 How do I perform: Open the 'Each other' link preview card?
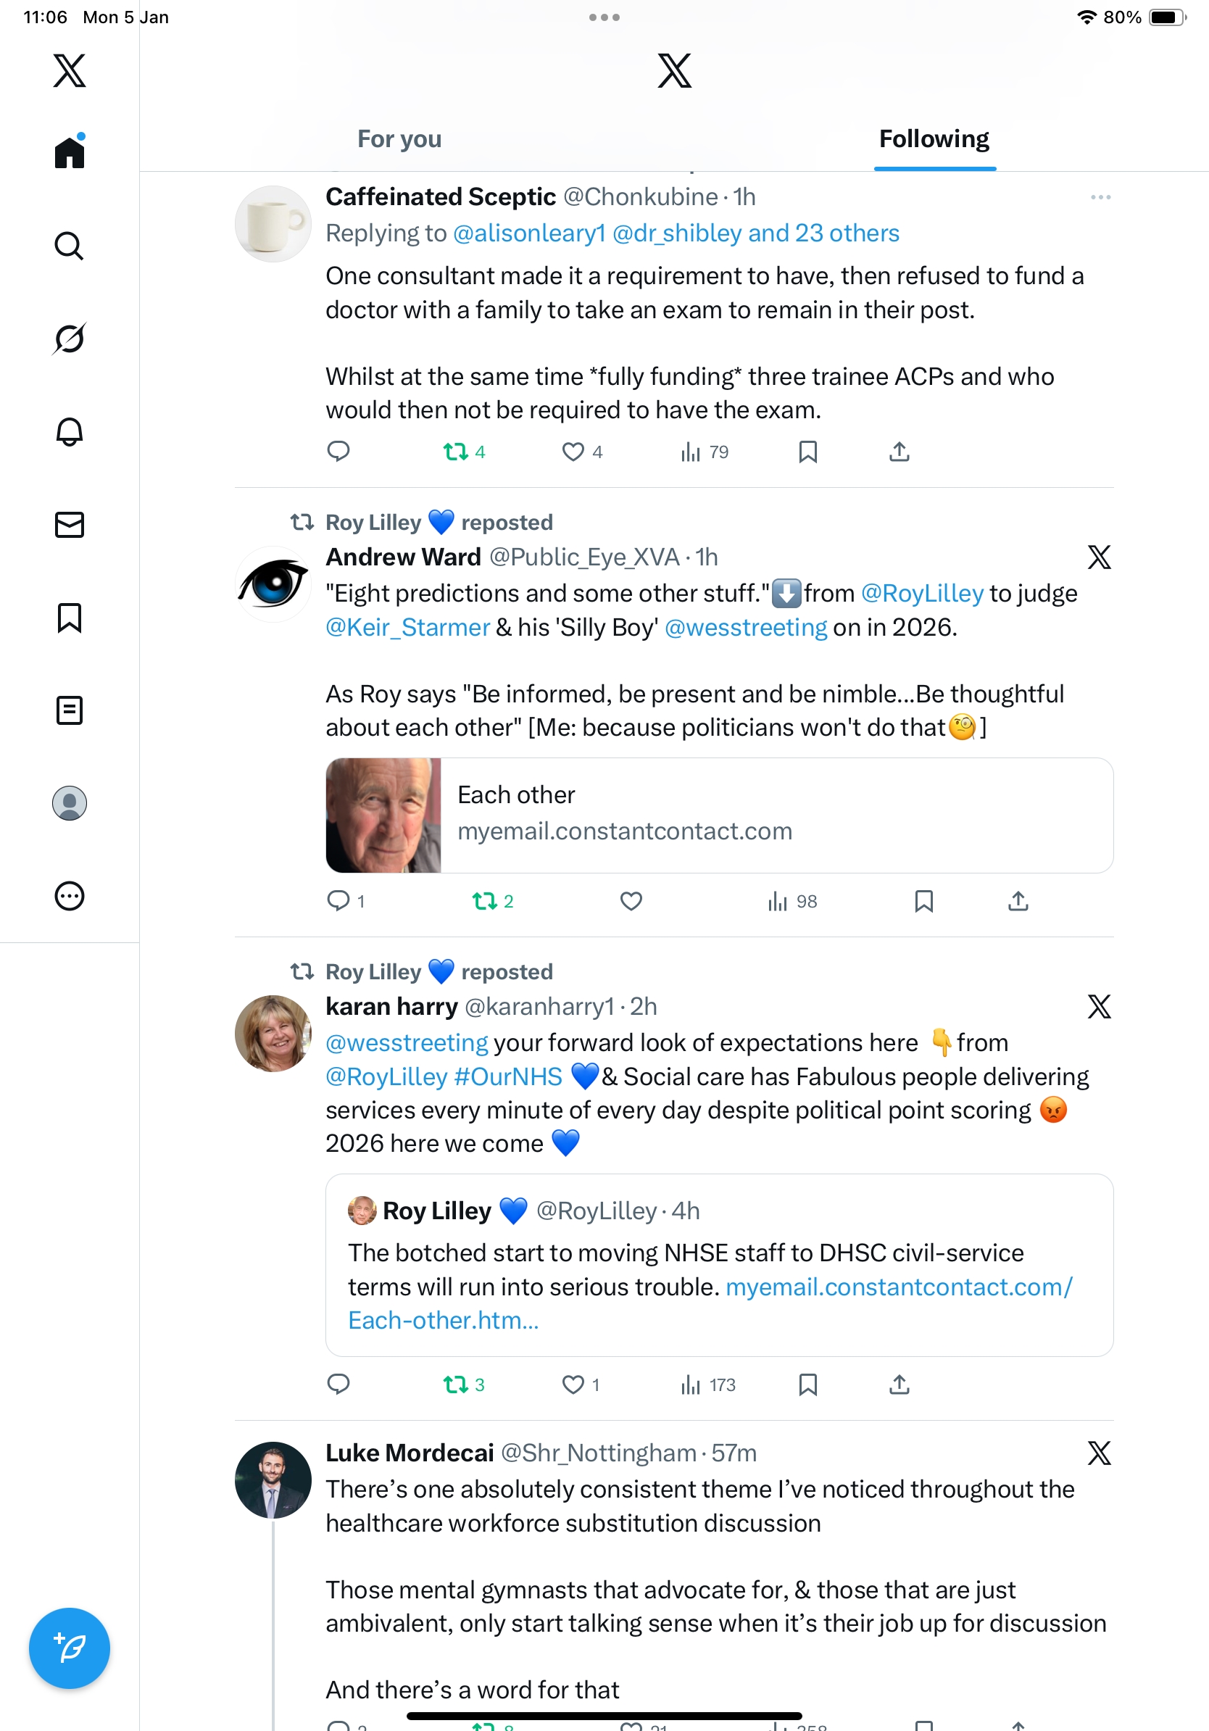[719, 815]
